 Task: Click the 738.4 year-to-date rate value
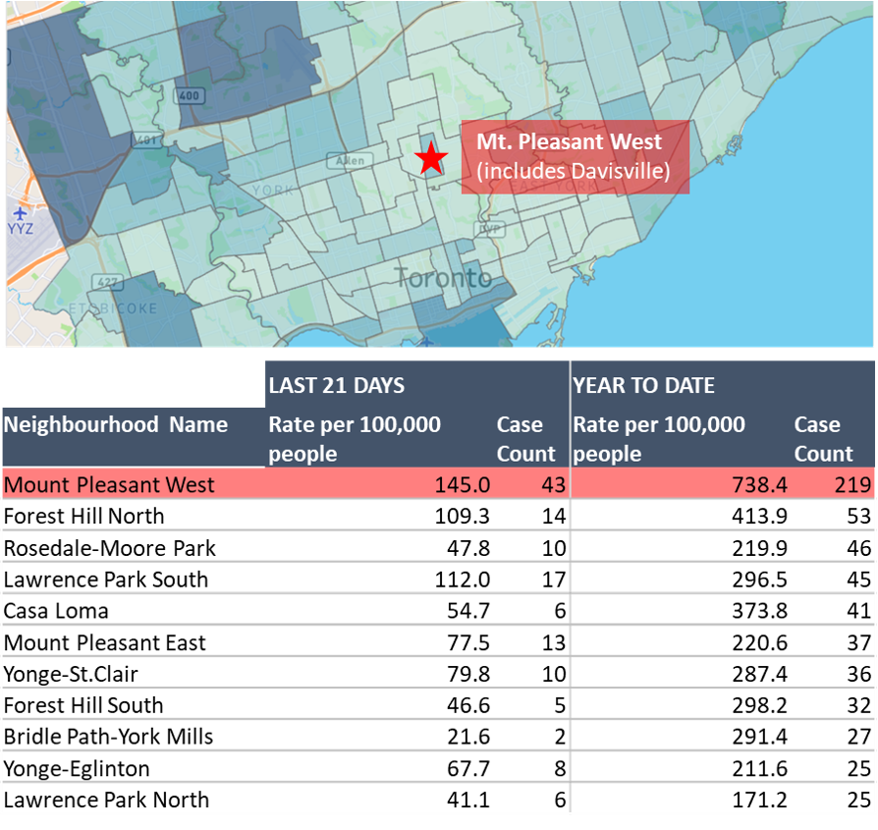pos(760,485)
